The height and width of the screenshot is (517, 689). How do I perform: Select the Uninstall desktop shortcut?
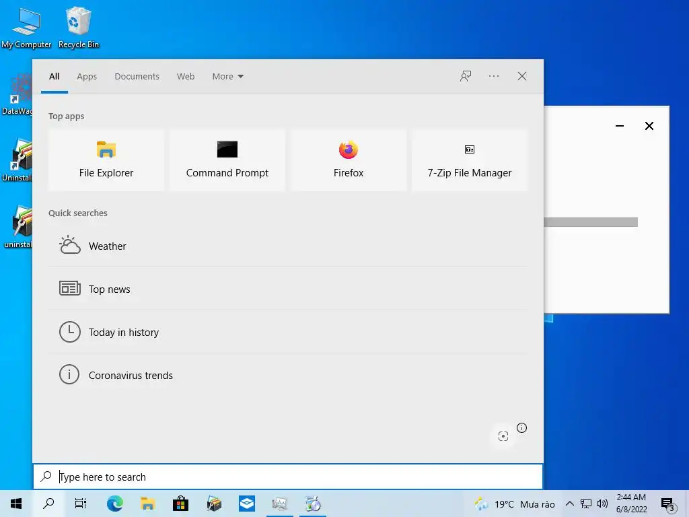pyautogui.click(x=17, y=160)
